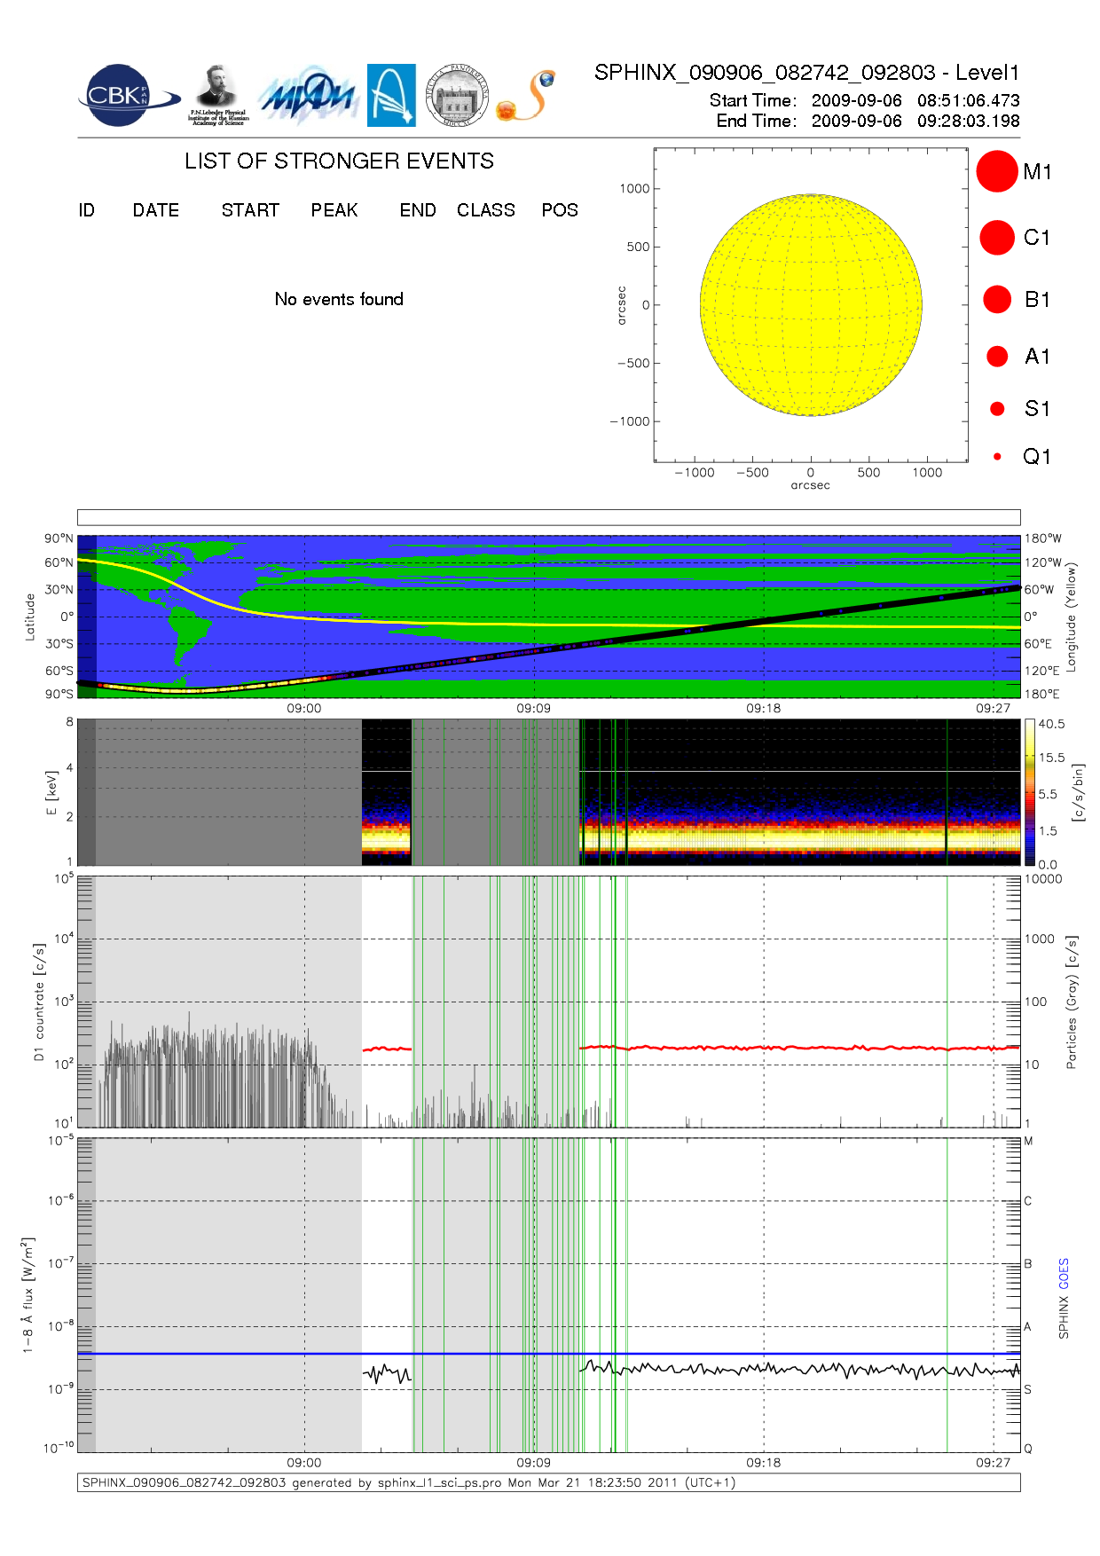Click the "No events found" message
This screenshot has height=1556, width=1100.
point(339,299)
